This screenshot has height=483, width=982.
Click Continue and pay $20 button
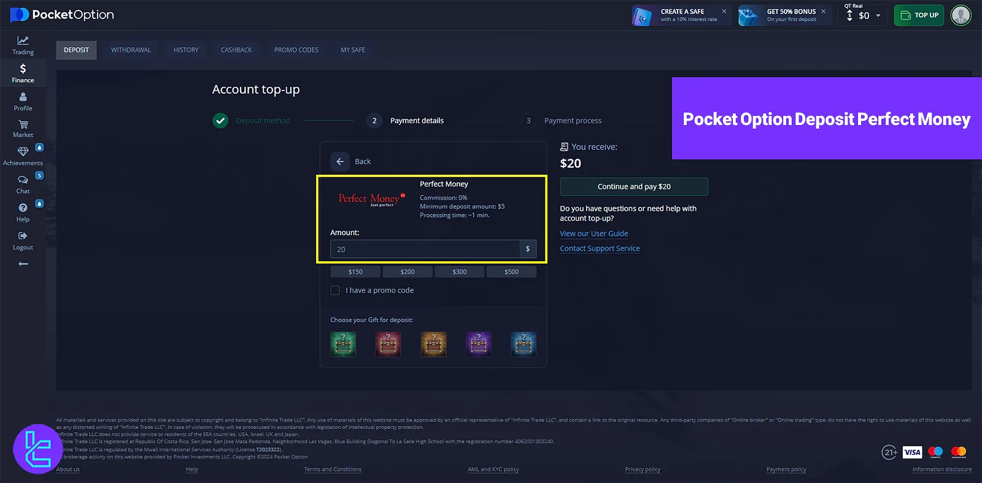(x=634, y=186)
